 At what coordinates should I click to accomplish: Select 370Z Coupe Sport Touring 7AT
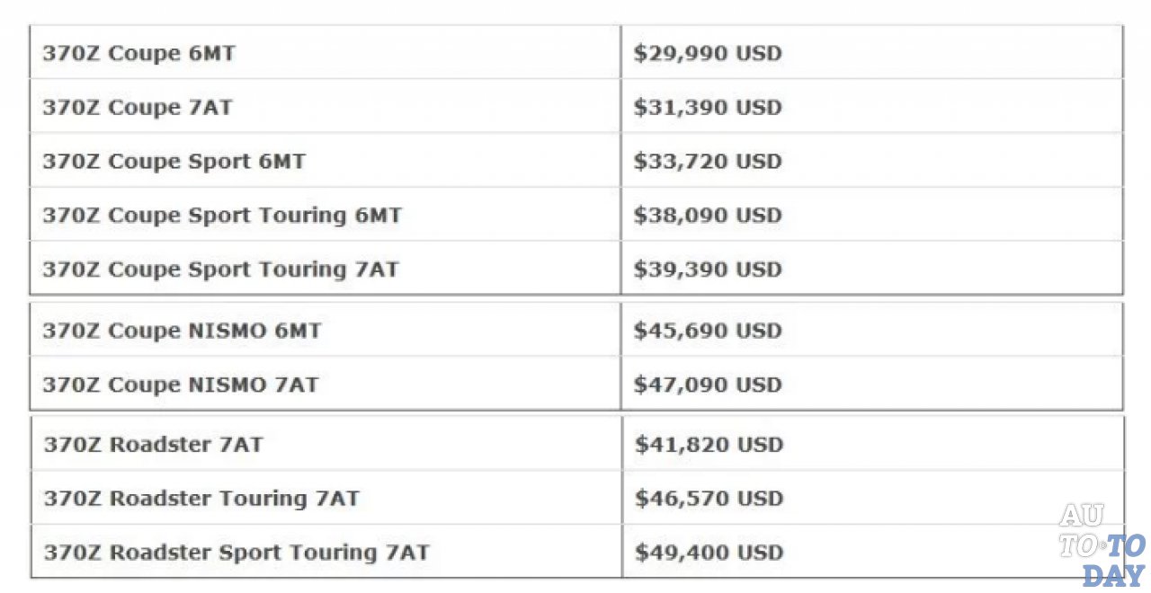pos(219,270)
